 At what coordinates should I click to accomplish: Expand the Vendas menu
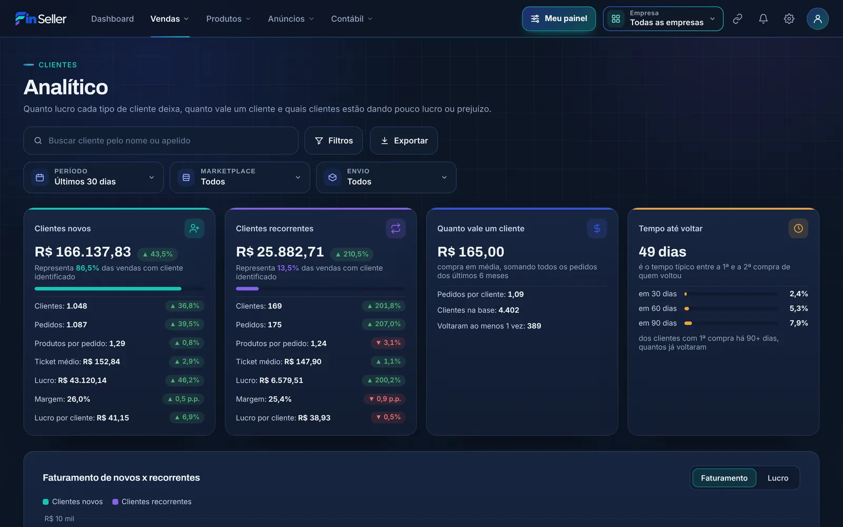pos(170,18)
